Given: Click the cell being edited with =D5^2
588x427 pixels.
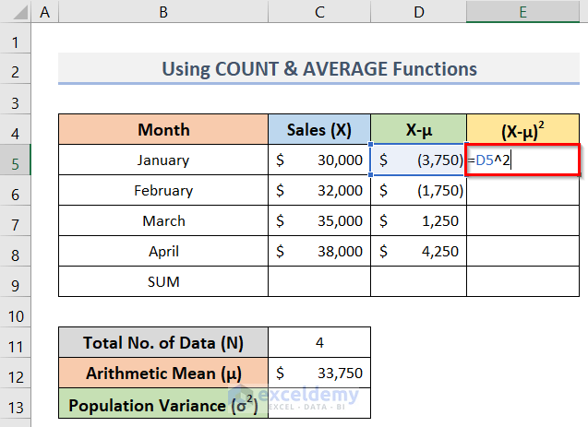Looking at the screenshot, I should pyautogui.click(x=522, y=160).
